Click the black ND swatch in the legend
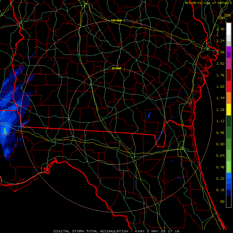The image size is (233, 233). (x=229, y=201)
